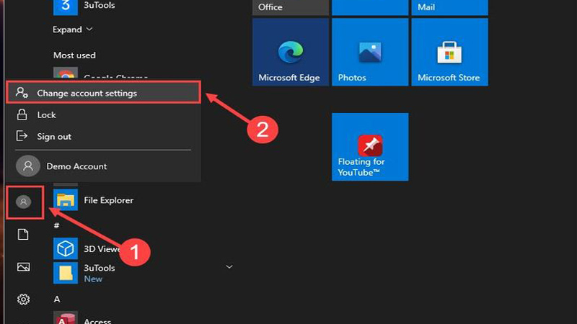Screen dimensions: 577x324
Task: Open the Microsoft Store tile
Action: click(x=449, y=52)
